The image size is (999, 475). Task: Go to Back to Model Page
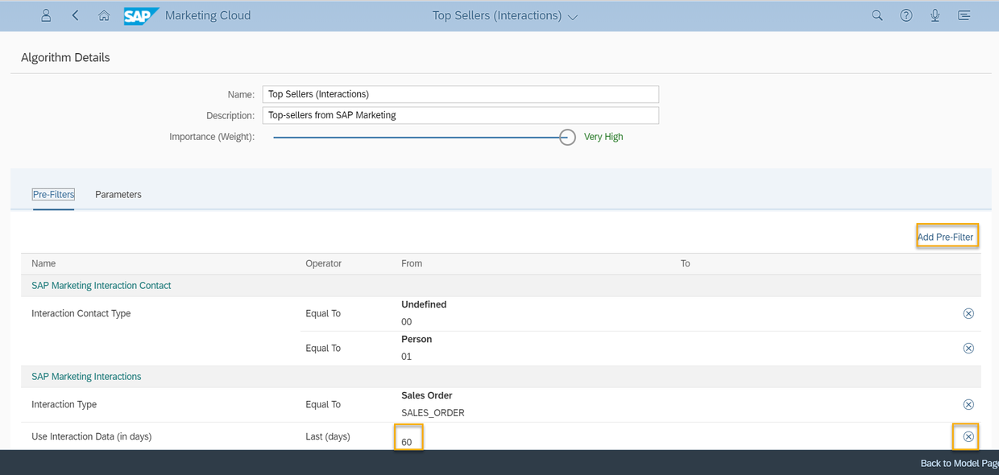[x=960, y=463]
